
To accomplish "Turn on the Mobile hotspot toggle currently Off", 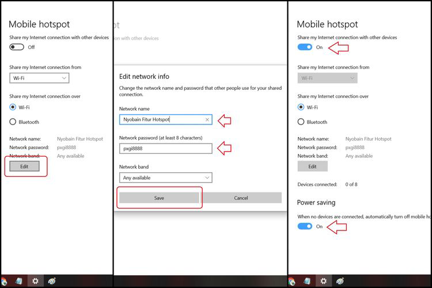I will click(17, 47).
